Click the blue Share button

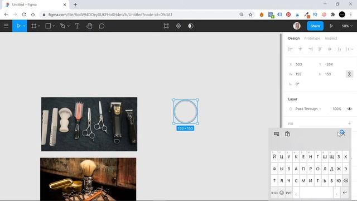tap(315, 26)
